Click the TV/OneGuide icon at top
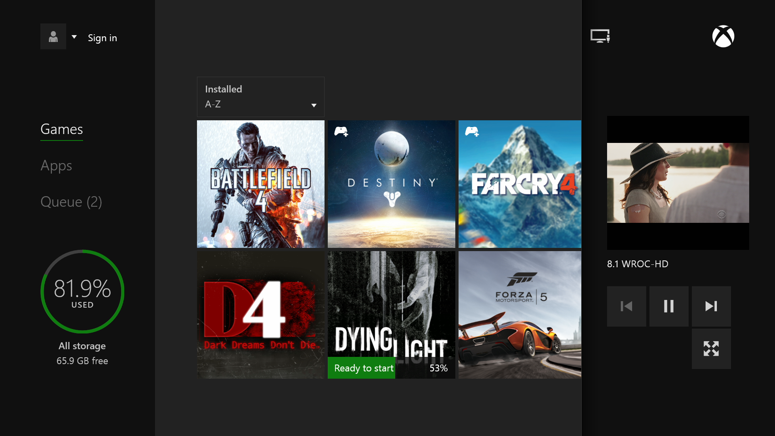The image size is (775, 436). coord(600,36)
